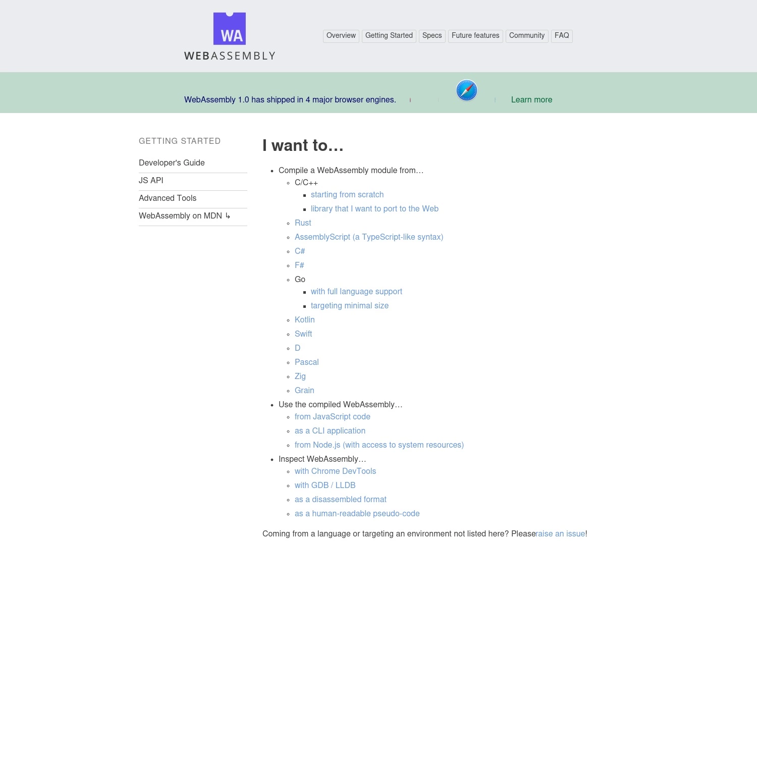Click 'from JavaScript code' link

click(333, 417)
